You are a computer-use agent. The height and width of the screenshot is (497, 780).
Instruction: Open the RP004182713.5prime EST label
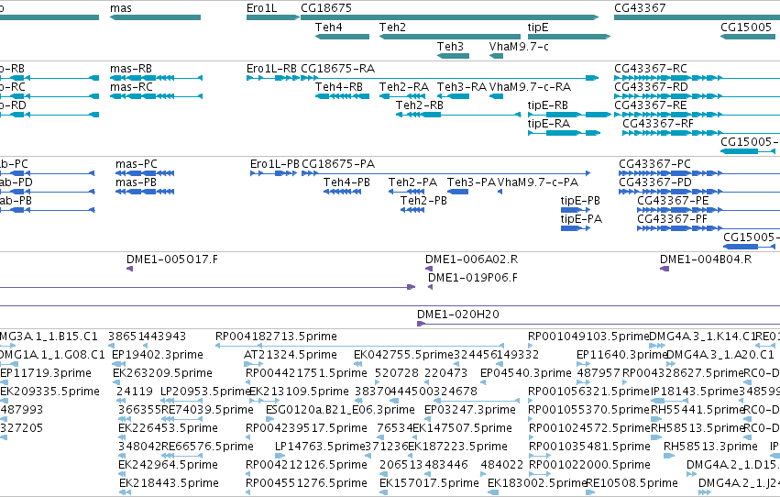tap(276, 337)
